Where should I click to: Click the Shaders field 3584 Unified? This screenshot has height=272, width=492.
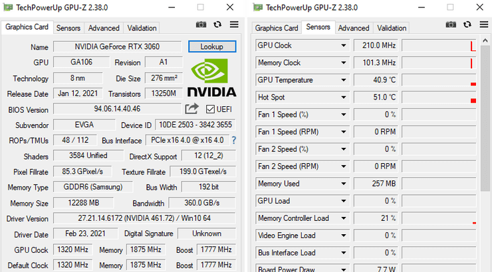88,155
